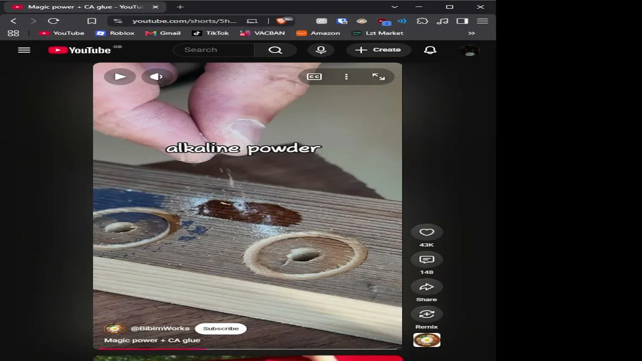
Task: Open the Gmail bookmark
Action: [163, 33]
